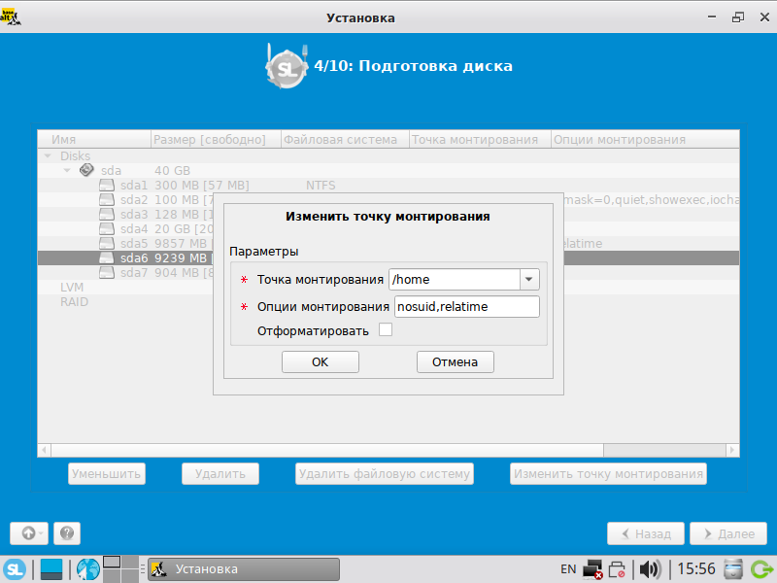The image size is (777, 583).
Task: Collapse the Disks tree node
Action: pyautogui.click(x=48, y=156)
